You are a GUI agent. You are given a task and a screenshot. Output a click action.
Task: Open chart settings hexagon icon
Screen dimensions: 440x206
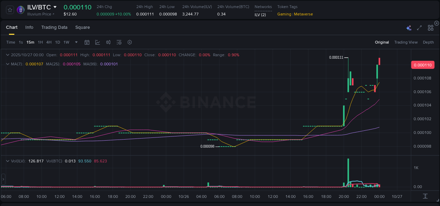pyautogui.click(x=130, y=42)
